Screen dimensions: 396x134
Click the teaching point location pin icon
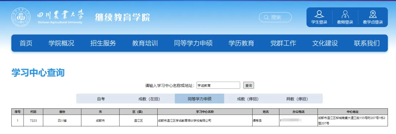373,14
